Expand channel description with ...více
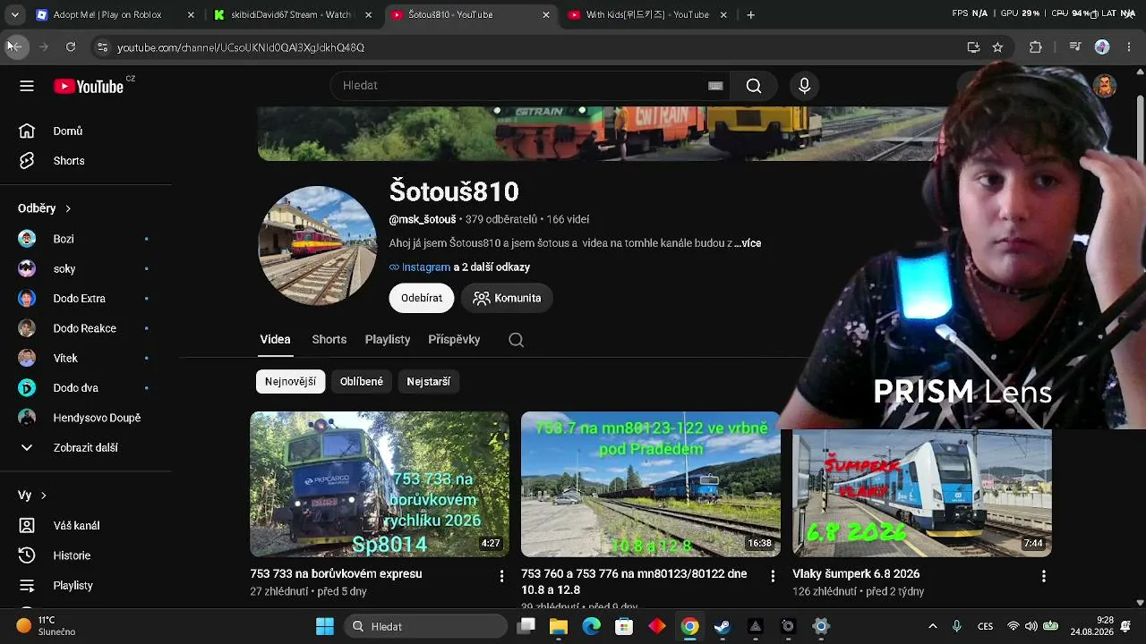 coord(748,243)
